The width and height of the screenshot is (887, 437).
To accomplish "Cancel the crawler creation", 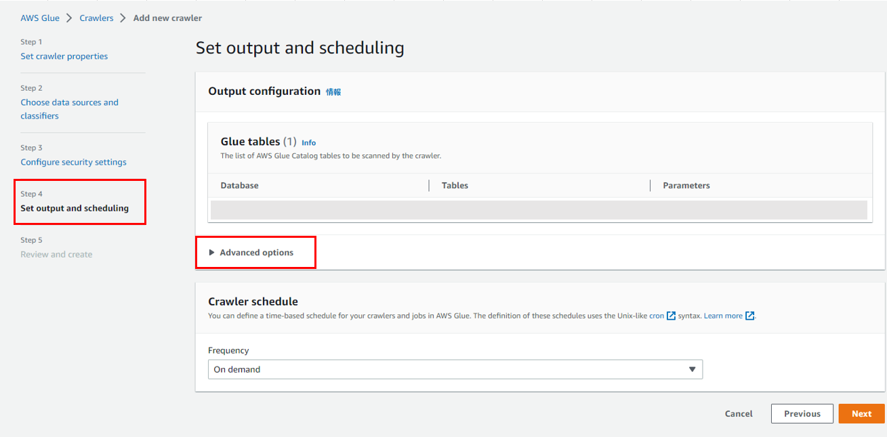I will point(739,414).
